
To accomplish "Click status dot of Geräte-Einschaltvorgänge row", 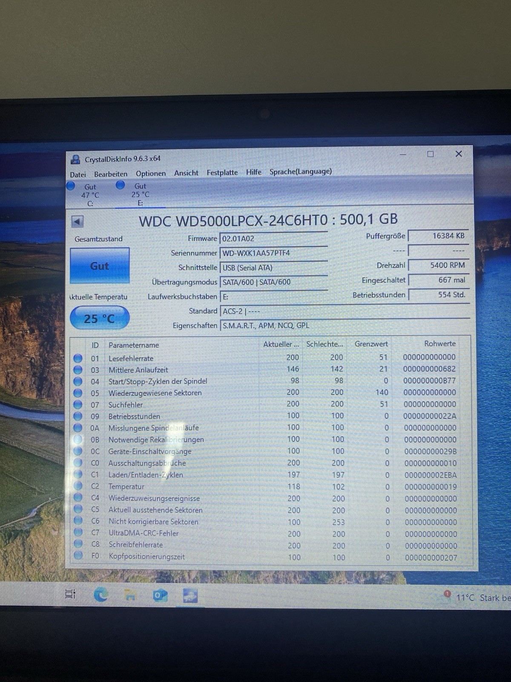I will coord(78,451).
